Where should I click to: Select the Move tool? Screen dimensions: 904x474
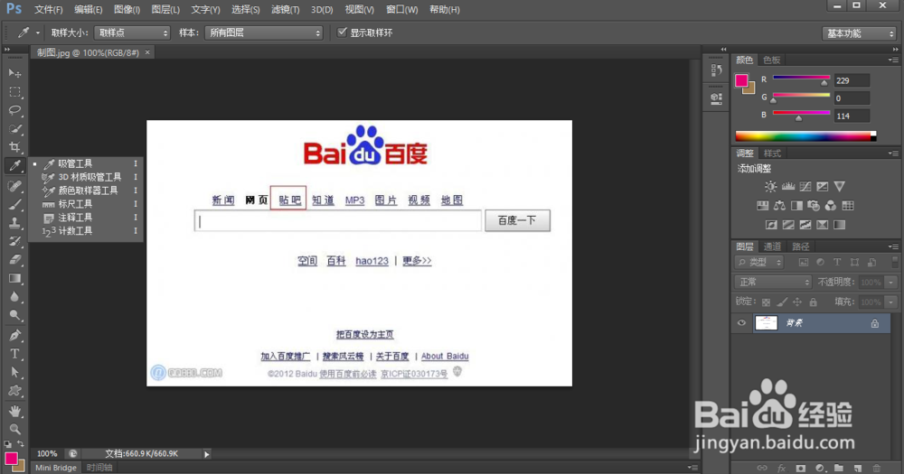pos(15,73)
